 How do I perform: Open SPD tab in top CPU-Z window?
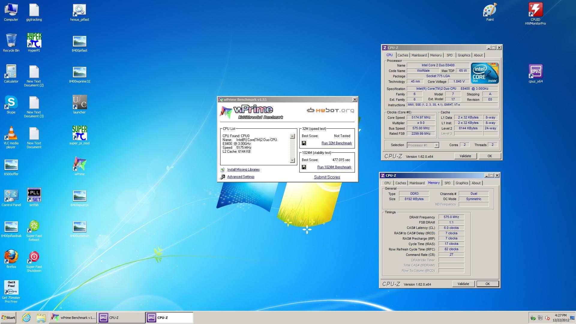(x=449, y=55)
